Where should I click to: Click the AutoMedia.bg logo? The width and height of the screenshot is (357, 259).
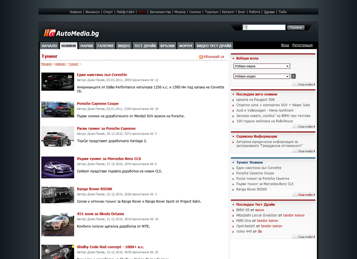71,33
